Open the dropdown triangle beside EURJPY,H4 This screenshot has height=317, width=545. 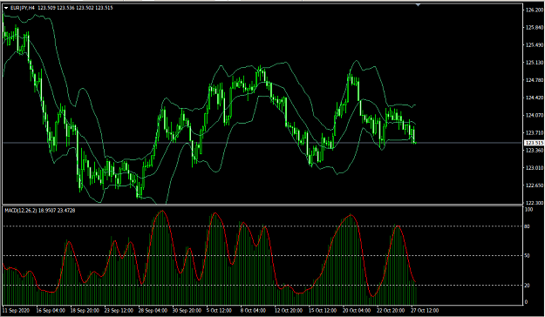(6, 8)
